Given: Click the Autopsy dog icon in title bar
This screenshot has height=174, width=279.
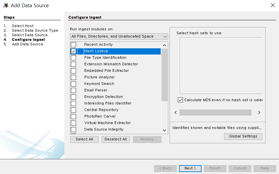Looking at the screenshot, I should tap(6, 5).
